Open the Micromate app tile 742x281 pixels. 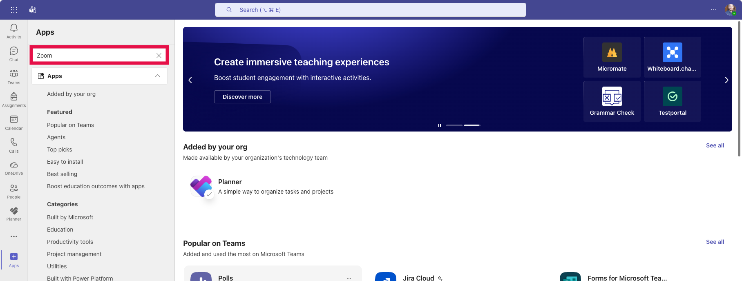coord(612,57)
